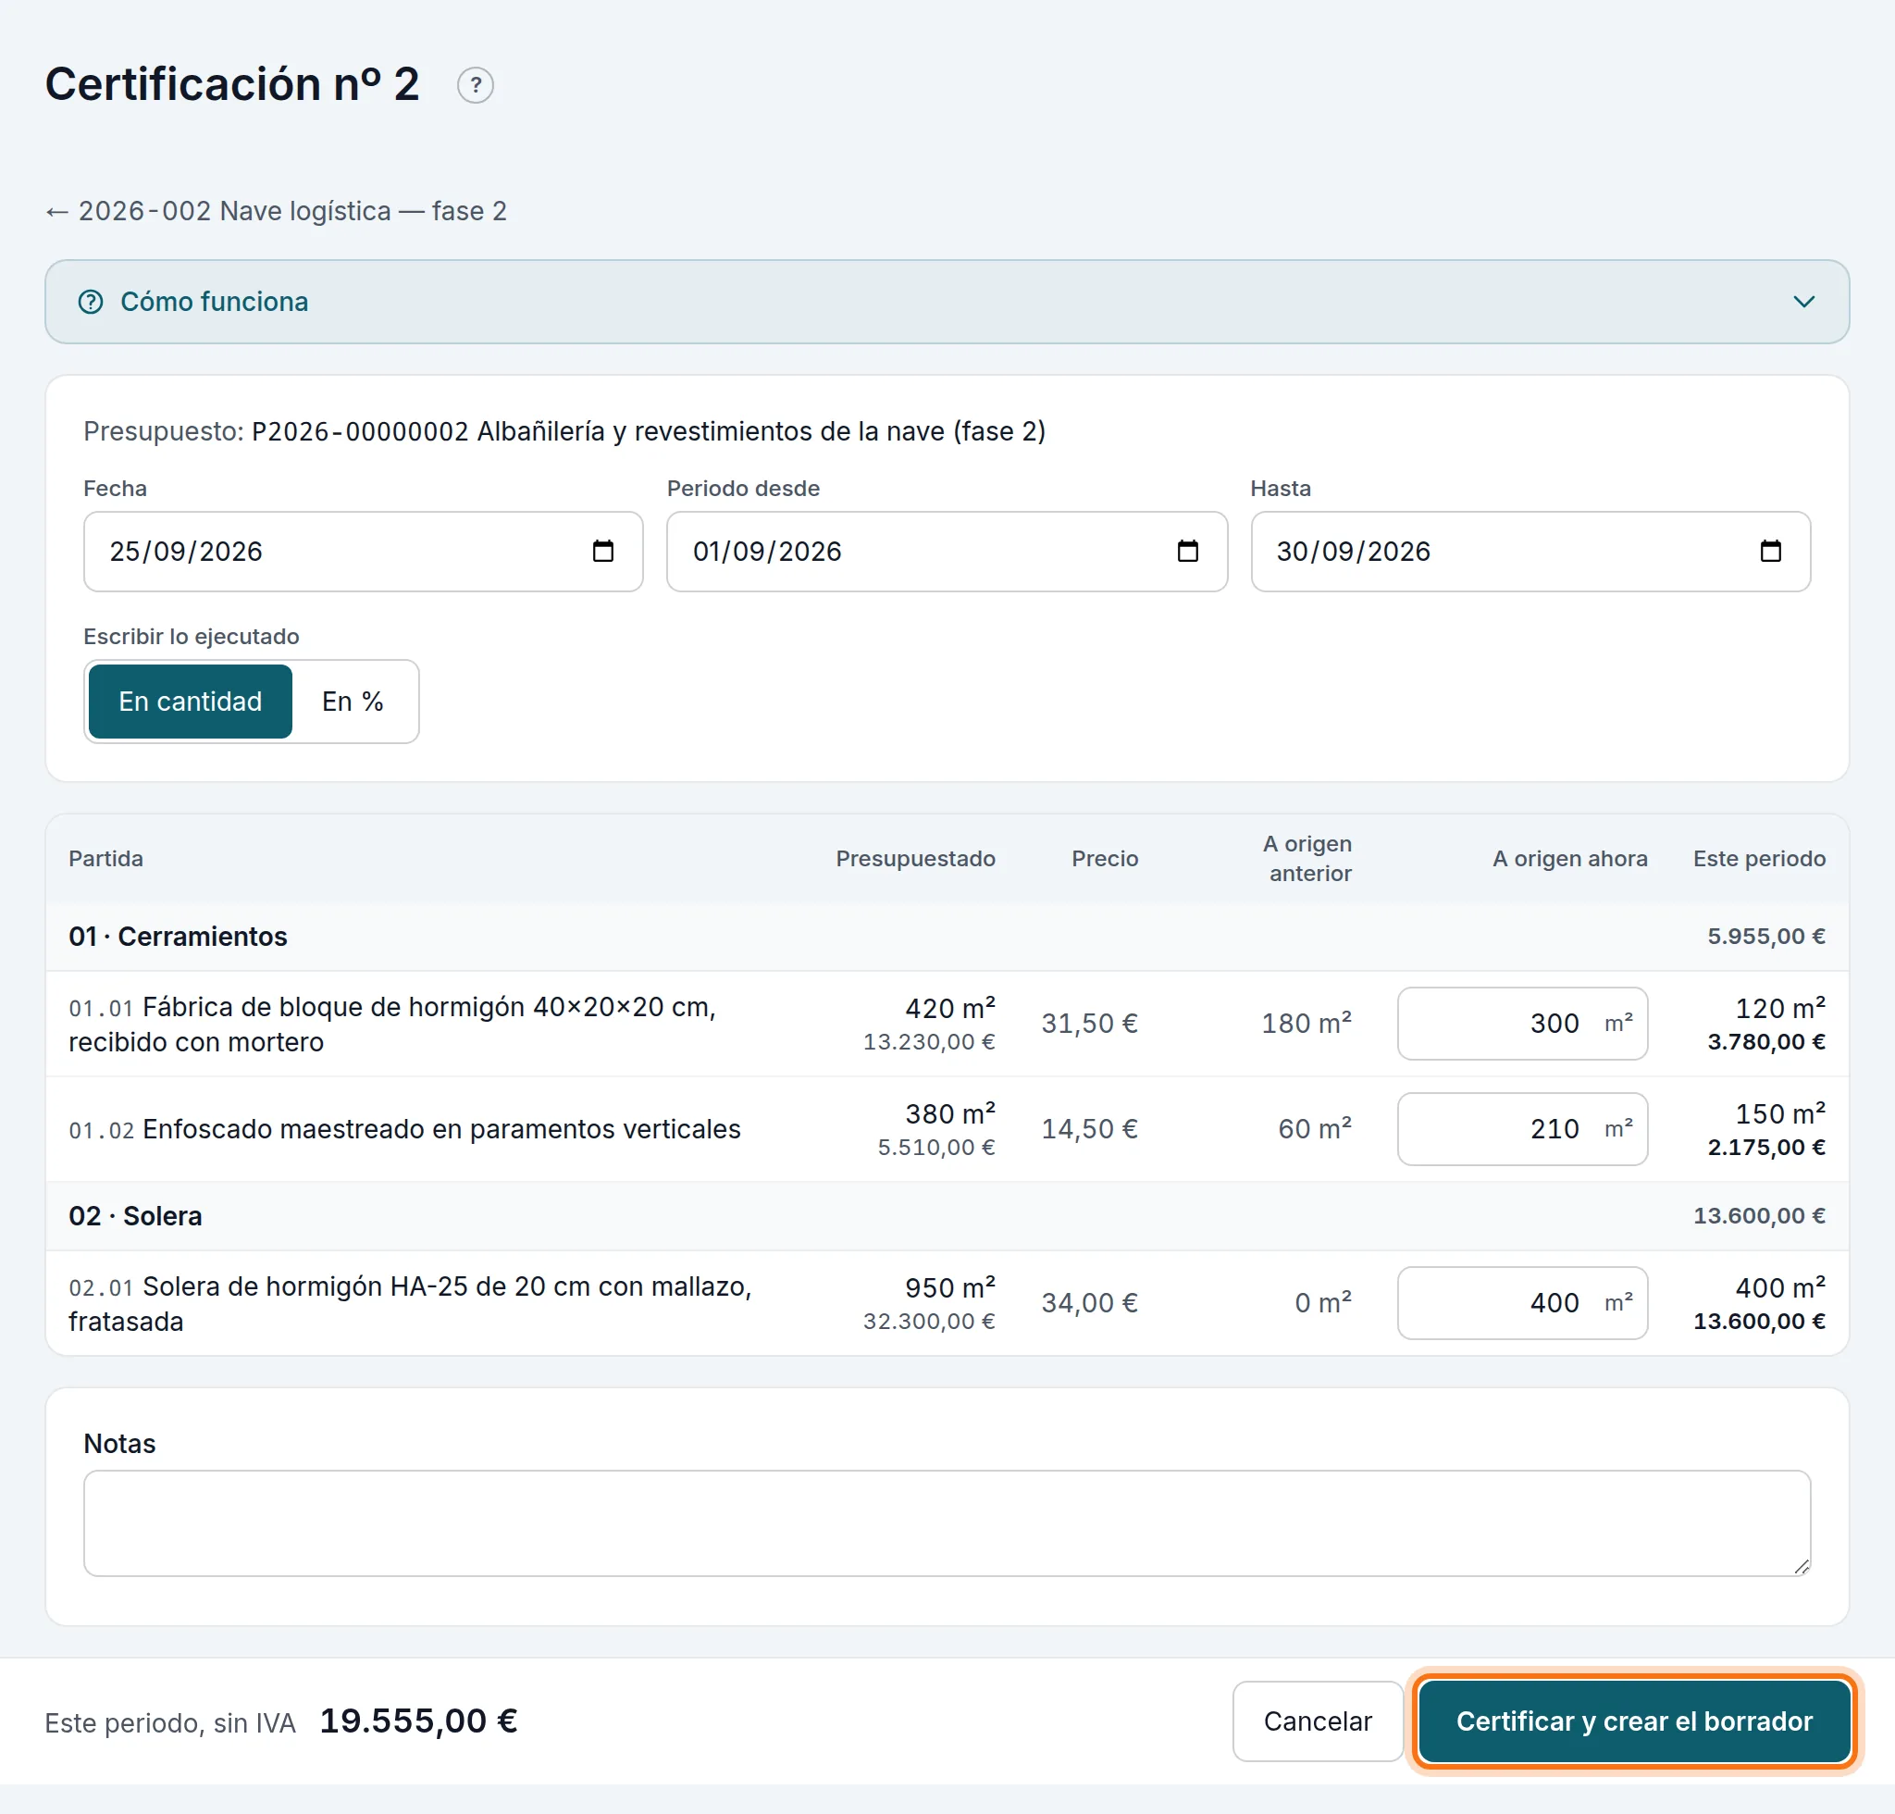The height and width of the screenshot is (1814, 1895).
Task: Open the calendar picker in Hasta field
Action: 1770,552
